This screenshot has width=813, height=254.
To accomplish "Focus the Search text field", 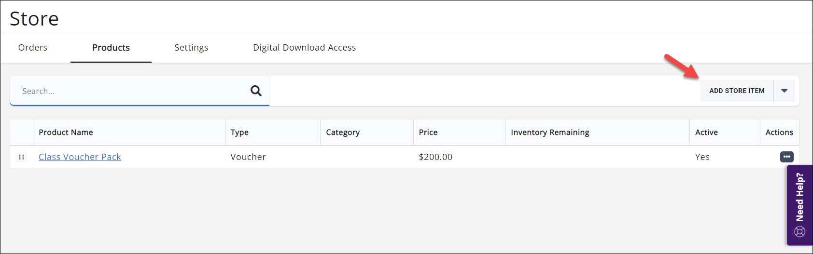I will point(130,91).
